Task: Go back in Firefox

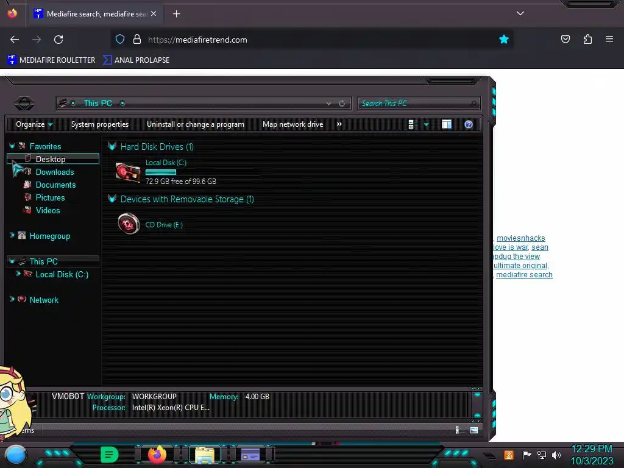Action: click(15, 40)
